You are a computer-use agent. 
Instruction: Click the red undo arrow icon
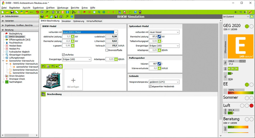[37, 12]
